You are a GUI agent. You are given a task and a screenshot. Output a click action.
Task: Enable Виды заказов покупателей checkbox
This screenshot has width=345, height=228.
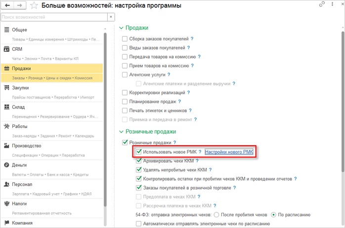(125, 48)
